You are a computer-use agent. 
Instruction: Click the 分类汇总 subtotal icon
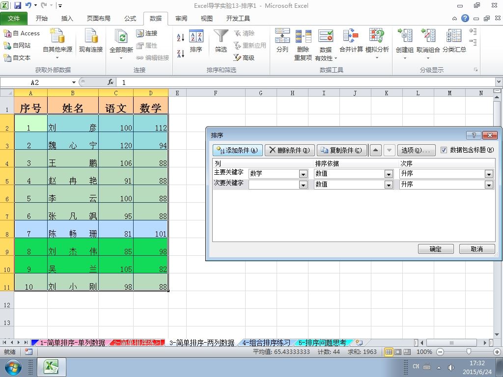tap(454, 41)
